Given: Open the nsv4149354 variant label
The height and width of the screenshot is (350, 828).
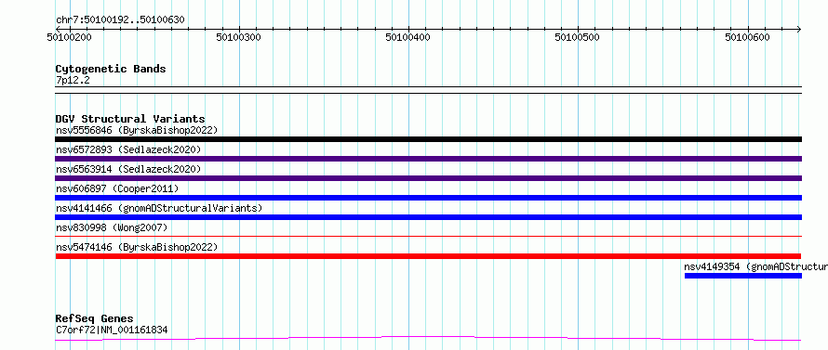Looking at the screenshot, I should (x=755, y=266).
